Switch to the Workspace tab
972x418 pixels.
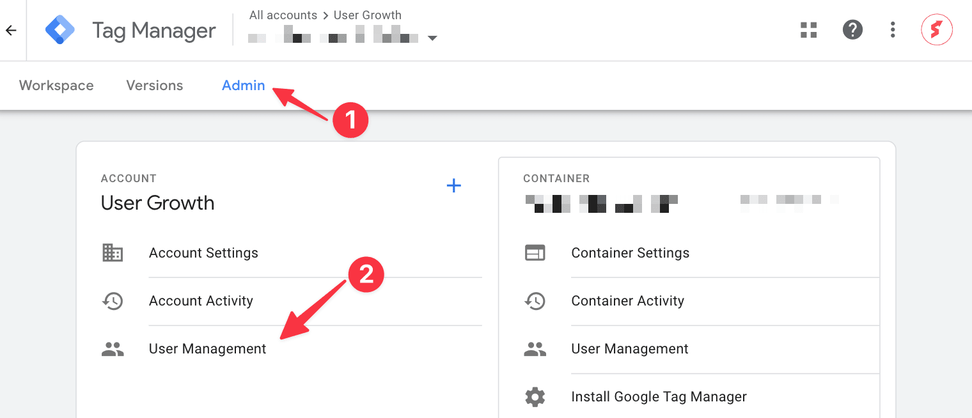click(56, 85)
